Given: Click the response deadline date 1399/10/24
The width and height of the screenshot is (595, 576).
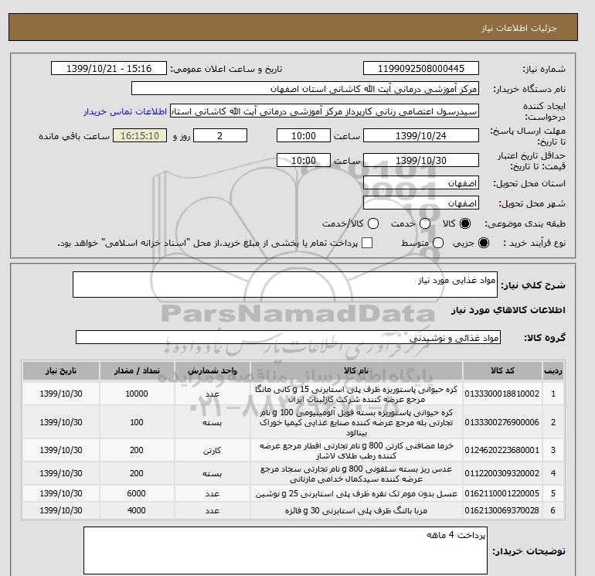Looking at the screenshot, I should (421, 135).
